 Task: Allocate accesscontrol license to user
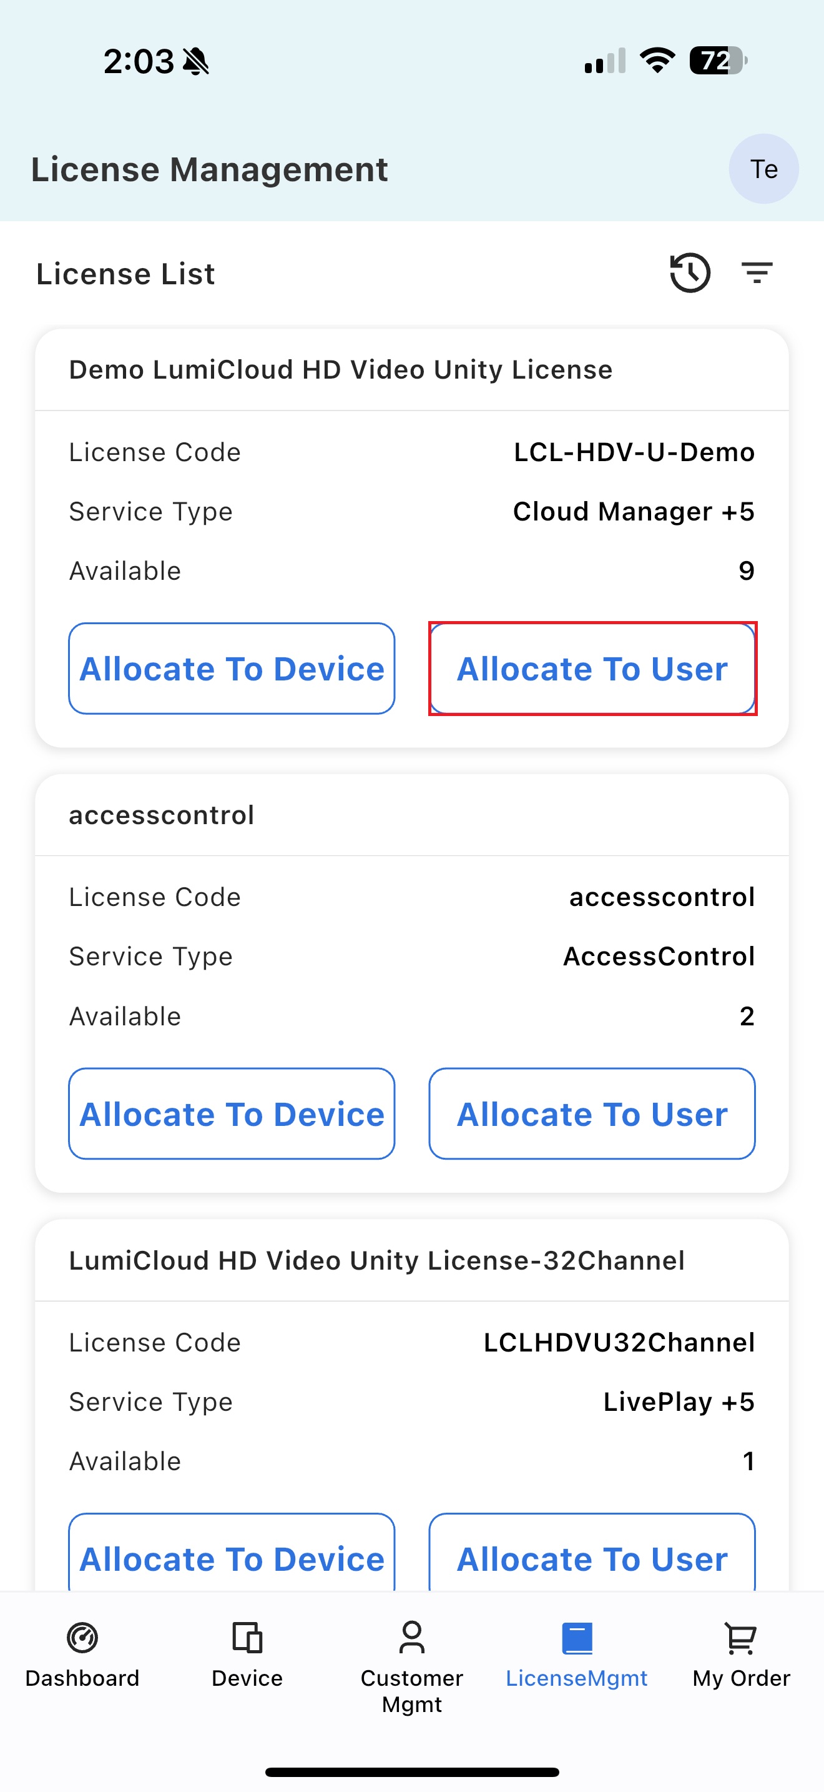click(x=592, y=1113)
